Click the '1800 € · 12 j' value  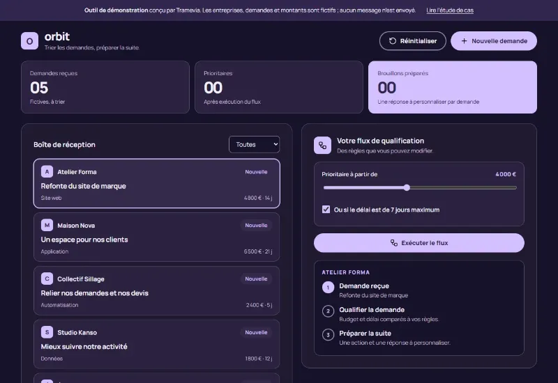[259, 359]
